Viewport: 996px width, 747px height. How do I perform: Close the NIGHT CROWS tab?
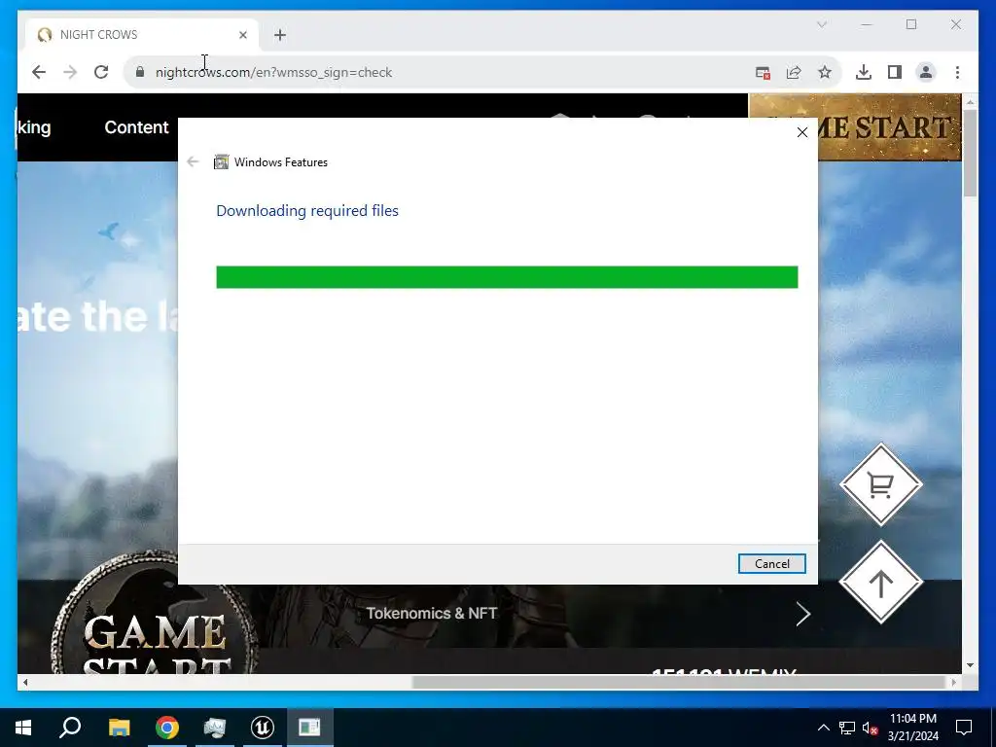coord(242,35)
